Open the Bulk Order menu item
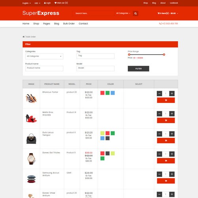The image size is (198, 198). pos(69,24)
